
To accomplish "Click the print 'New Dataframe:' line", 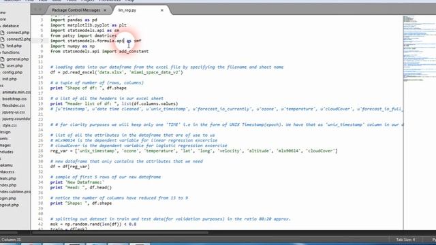I will pyautogui.click(x=77, y=182).
